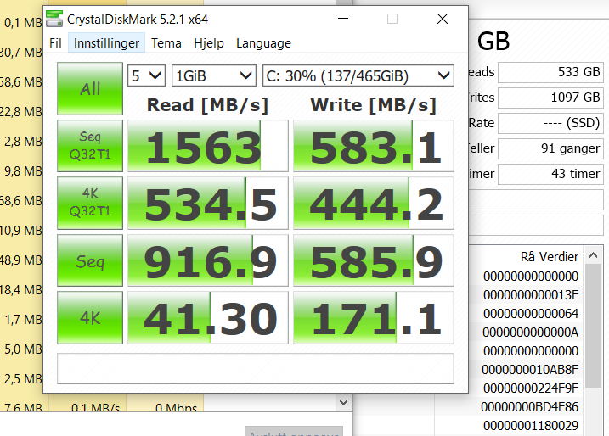Click 22,8 MB in the background list
Screen dimensions: 609x436
(x=21, y=112)
